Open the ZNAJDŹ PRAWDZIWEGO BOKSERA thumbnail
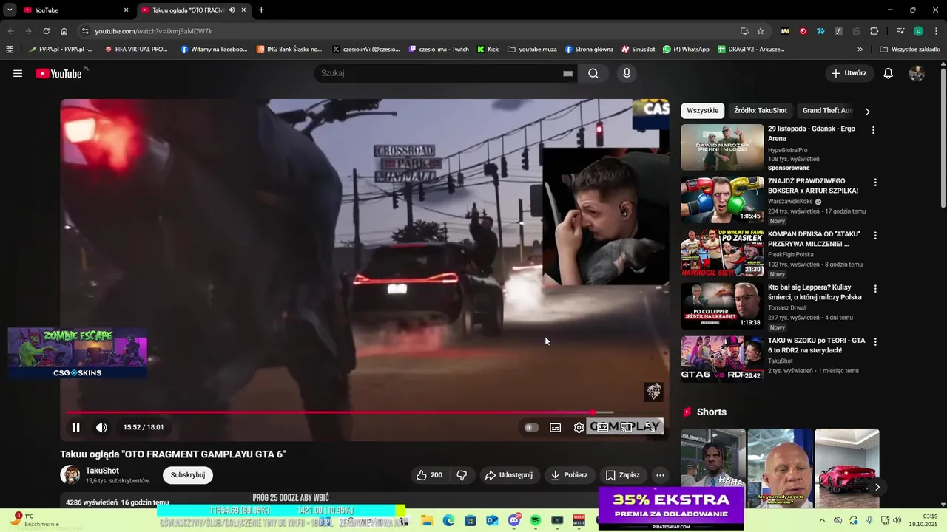 (722, 199)
